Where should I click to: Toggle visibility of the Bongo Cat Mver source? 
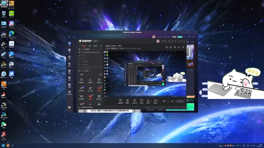pyautogui.click(x=79, y=52)
